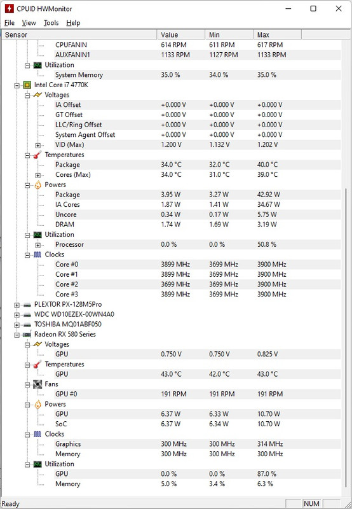Click the clock waveform icon beside GPU Clocks
The image size is (352, 509).
37,434
